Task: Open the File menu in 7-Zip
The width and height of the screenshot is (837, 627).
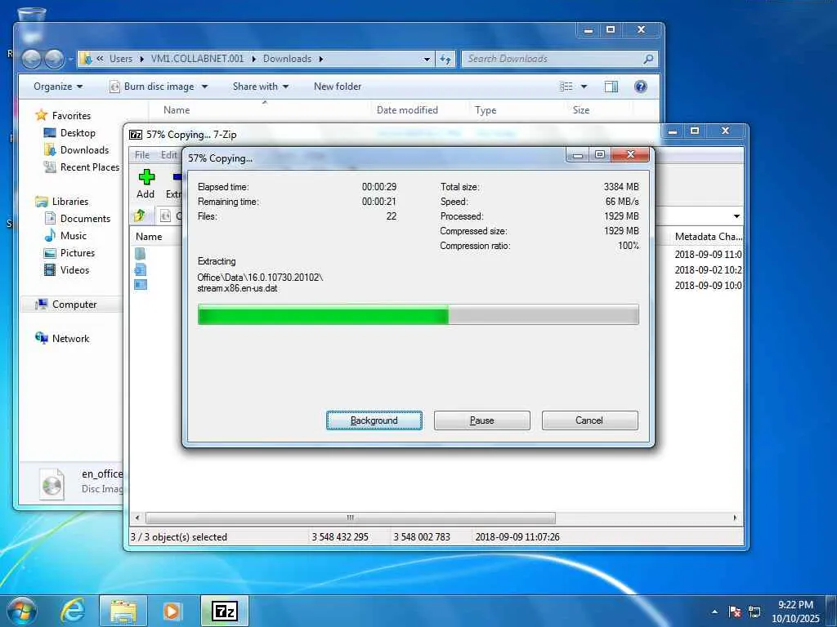Action: tap(142, 154)
